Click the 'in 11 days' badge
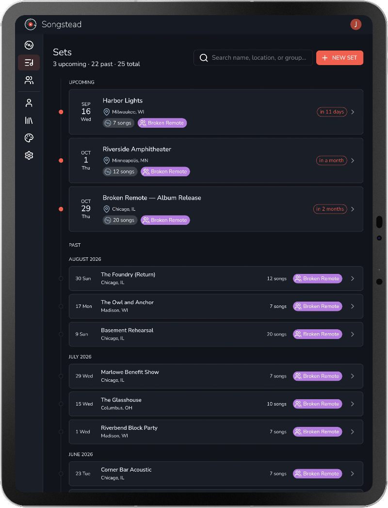The height and width of the screenshot is (508, 388). (x=332, y=112)
